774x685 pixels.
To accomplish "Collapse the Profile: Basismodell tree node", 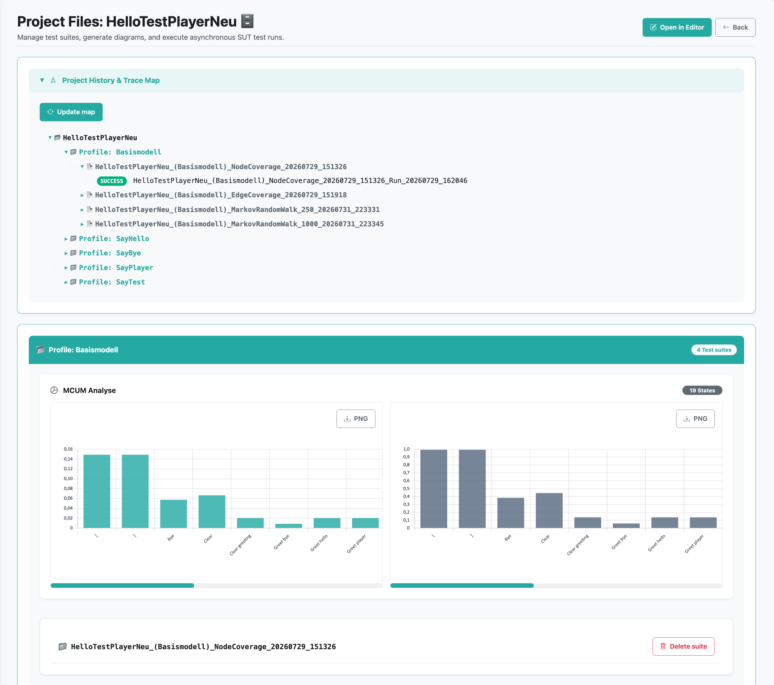I will 66,152.
